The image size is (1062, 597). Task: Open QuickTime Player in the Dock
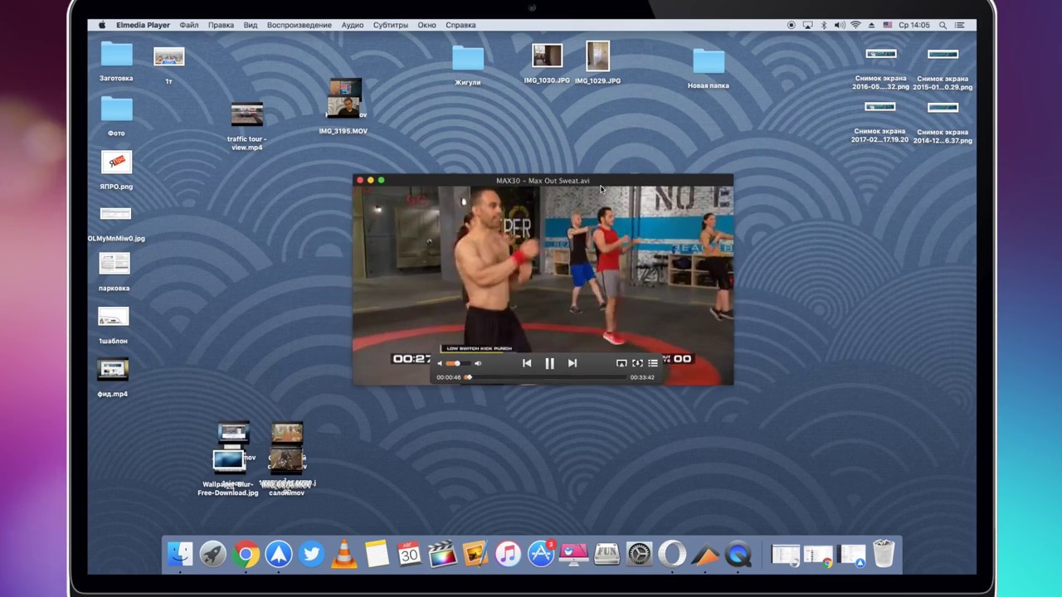tap(738, 554)
